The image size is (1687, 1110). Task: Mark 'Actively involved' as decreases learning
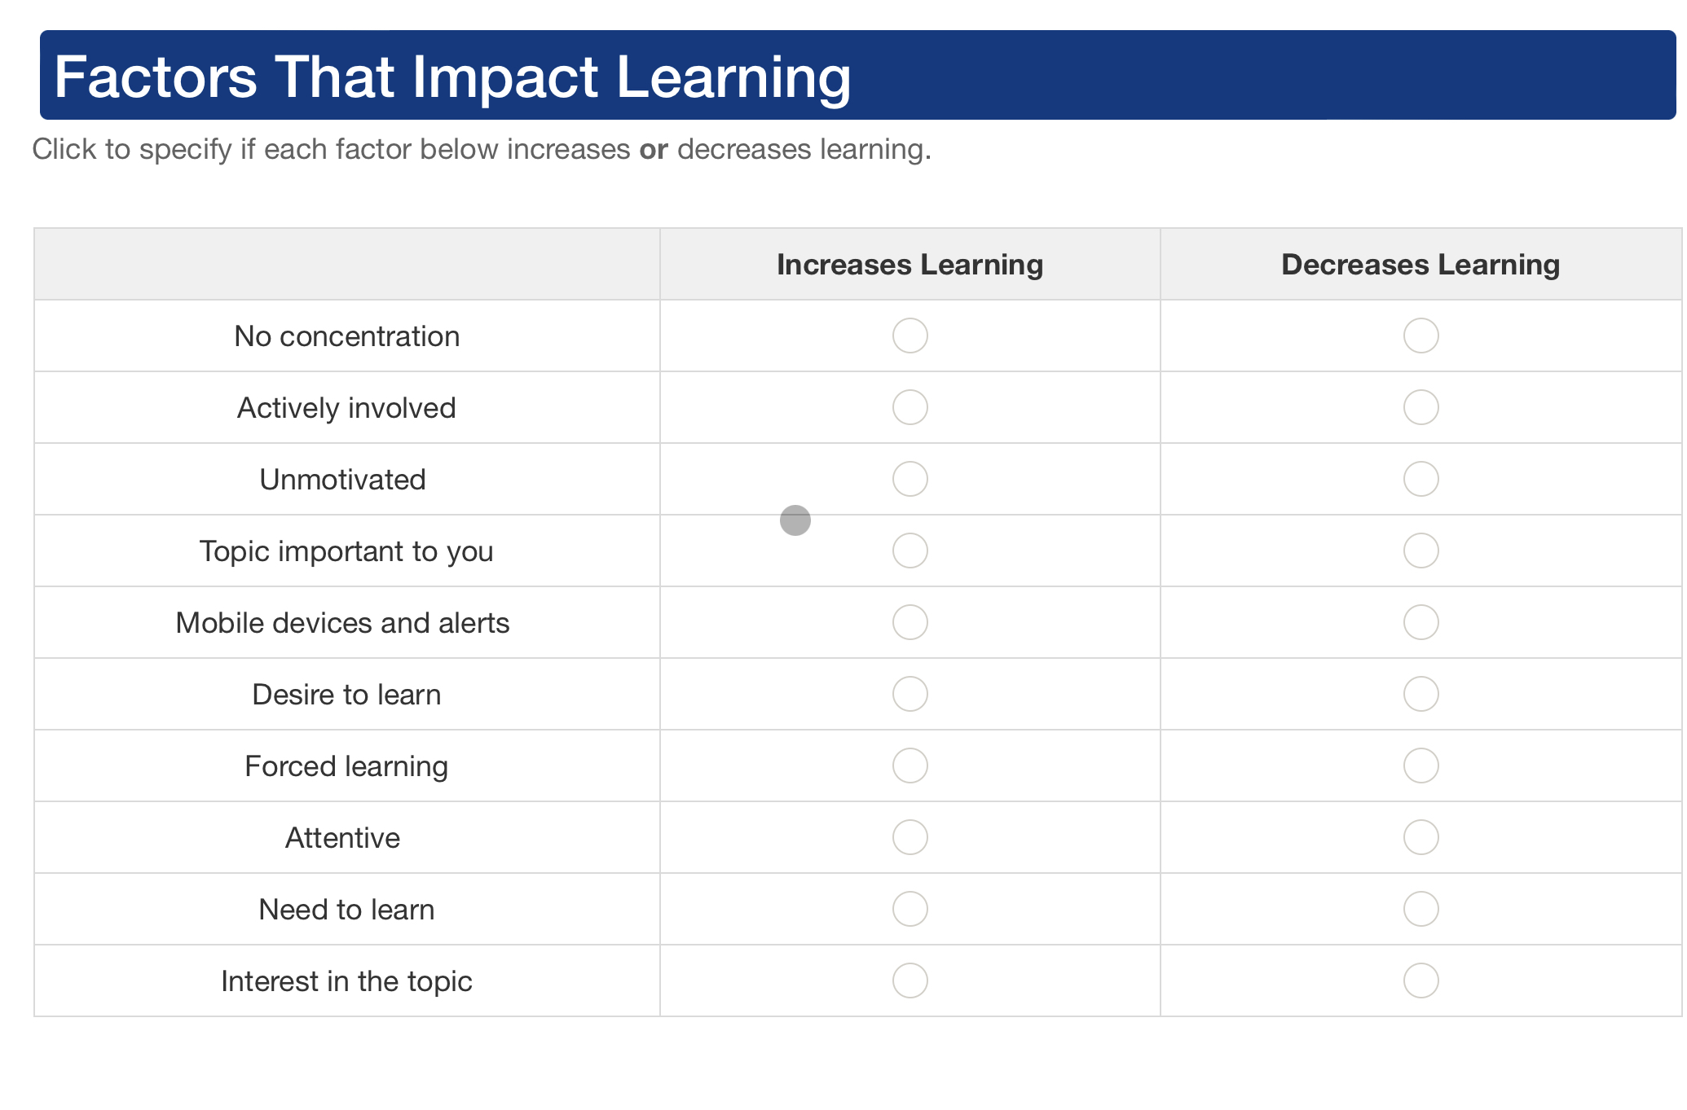point(1421,407)
